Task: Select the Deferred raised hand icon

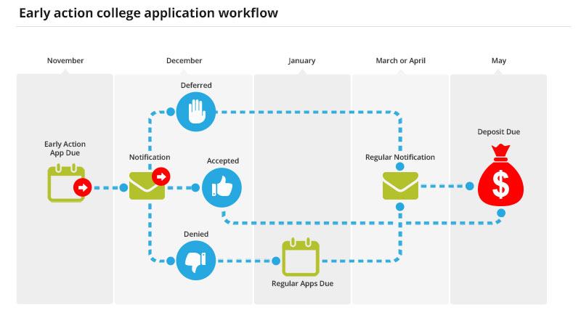Action: coord(196,112)
